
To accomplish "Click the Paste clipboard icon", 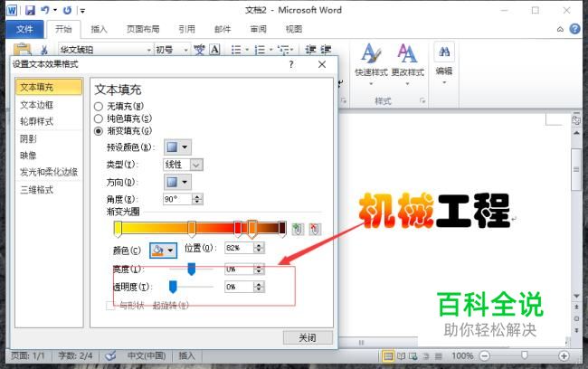I will tap(22, 49).
